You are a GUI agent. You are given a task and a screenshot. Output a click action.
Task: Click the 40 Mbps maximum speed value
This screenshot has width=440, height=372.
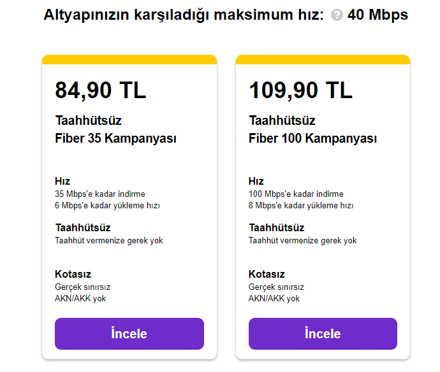coord(378,15)
